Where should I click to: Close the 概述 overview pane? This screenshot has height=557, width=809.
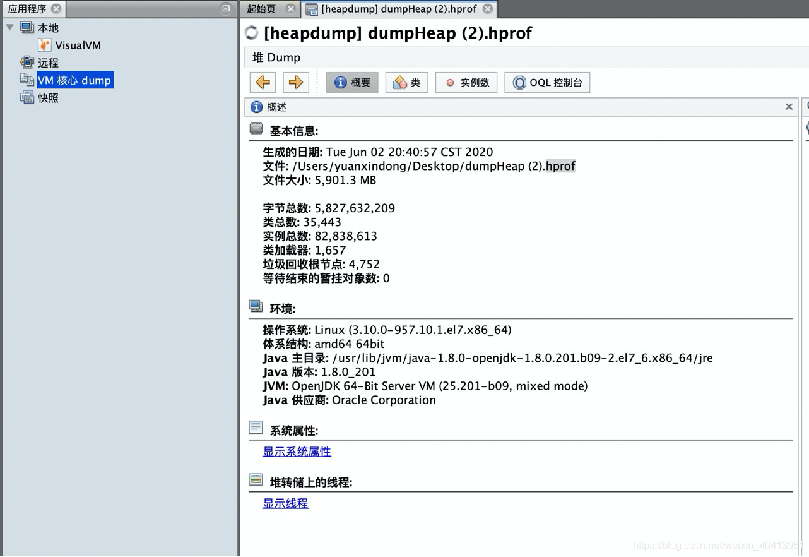[x=789, y=107]
